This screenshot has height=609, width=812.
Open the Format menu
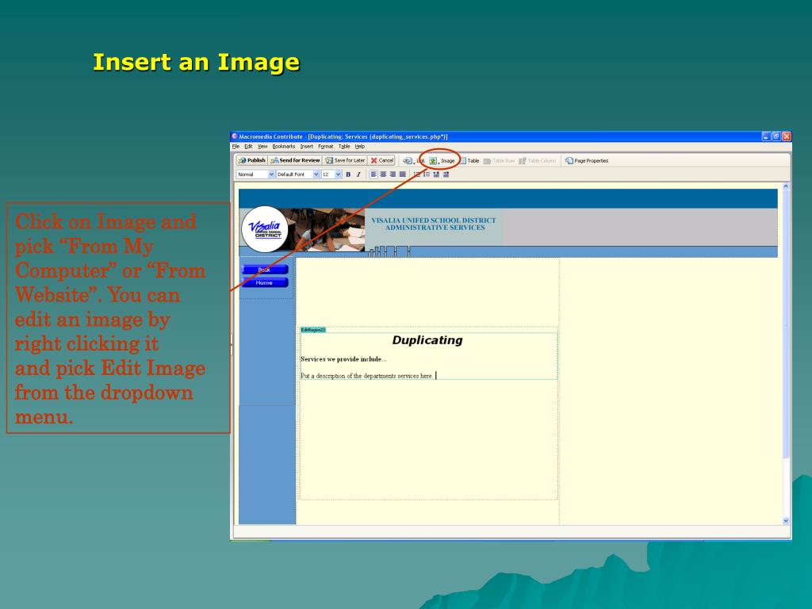(x=326, y=147)
